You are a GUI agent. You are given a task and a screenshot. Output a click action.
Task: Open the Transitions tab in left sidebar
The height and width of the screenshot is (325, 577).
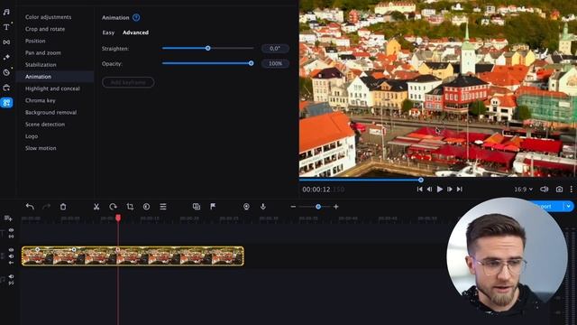6,42
